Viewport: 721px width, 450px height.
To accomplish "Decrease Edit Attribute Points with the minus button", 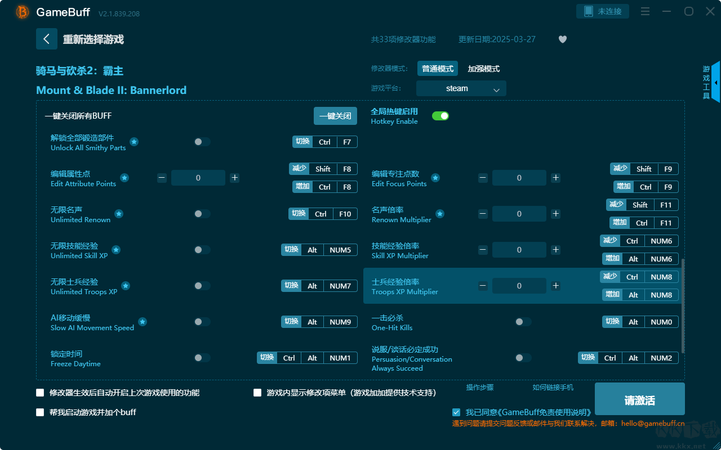I will [162, 178].
